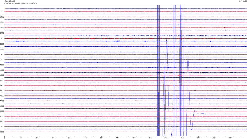Select the 00:30 time label
The height and width of the screenshot is (139, 247).
click(x=2, y=12)
